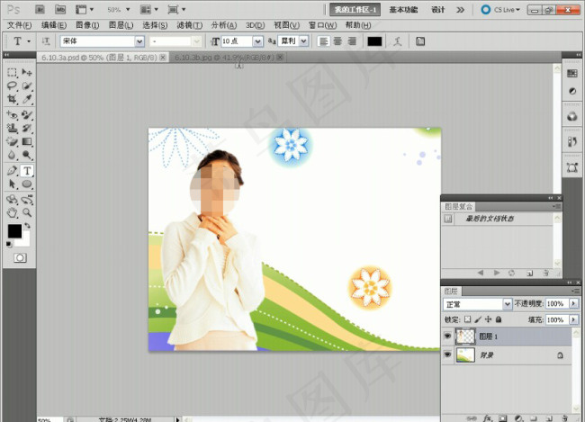Select the 3D Rotate tool

coord(12,199)
